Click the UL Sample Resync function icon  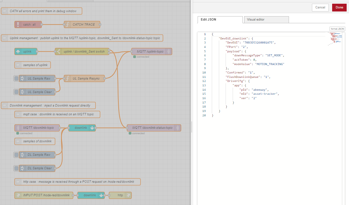(x=67, y=79)
